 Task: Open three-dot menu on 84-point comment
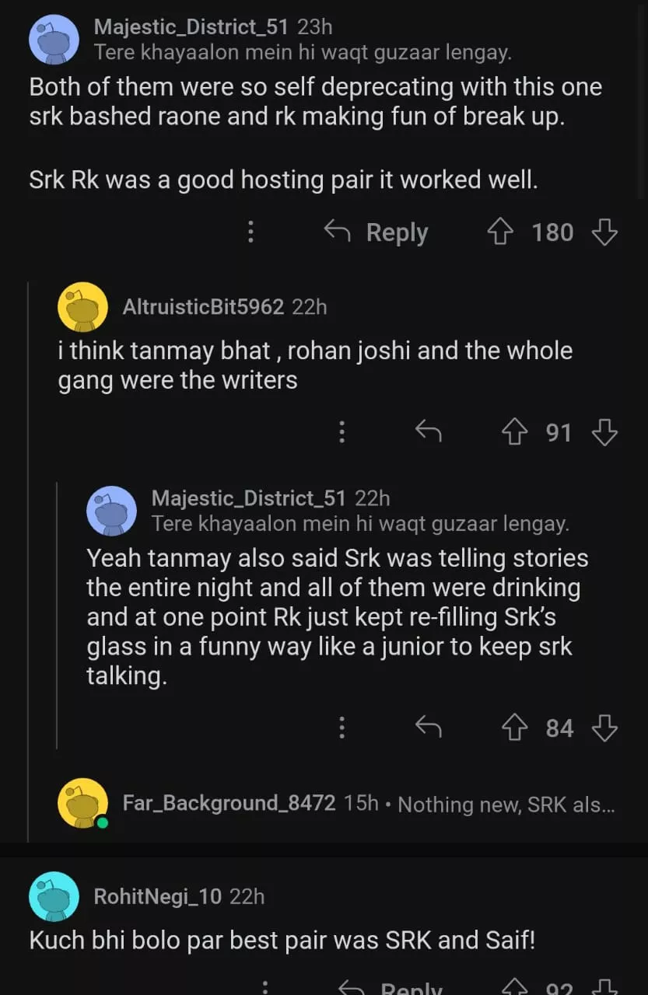tap(342, 728)
